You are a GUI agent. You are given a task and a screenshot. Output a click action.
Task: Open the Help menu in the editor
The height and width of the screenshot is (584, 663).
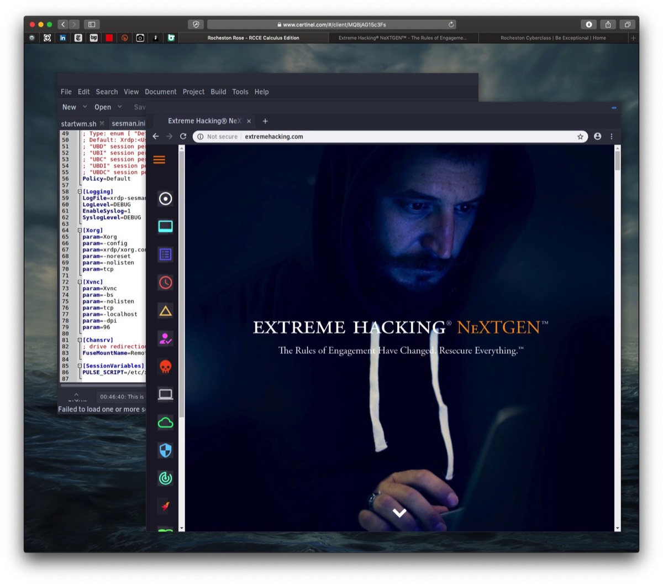(x=262, y=92)
